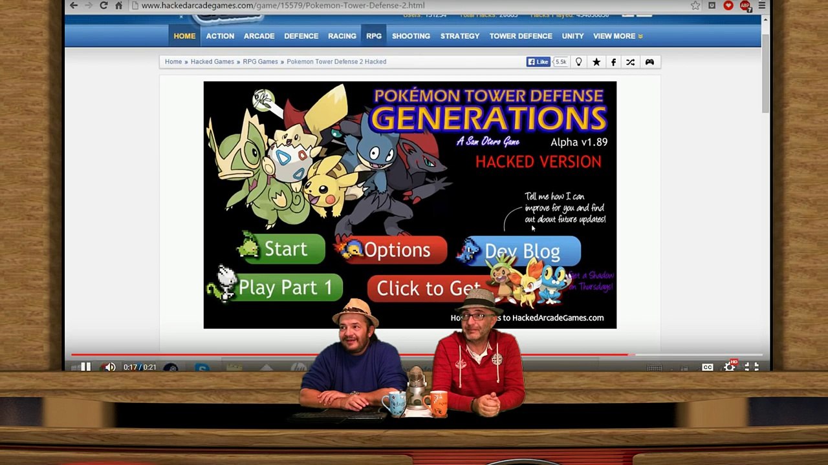Click the green Play Part 1 button
The height and width of the screenshot is (465, 828).
tap(276, 287)
